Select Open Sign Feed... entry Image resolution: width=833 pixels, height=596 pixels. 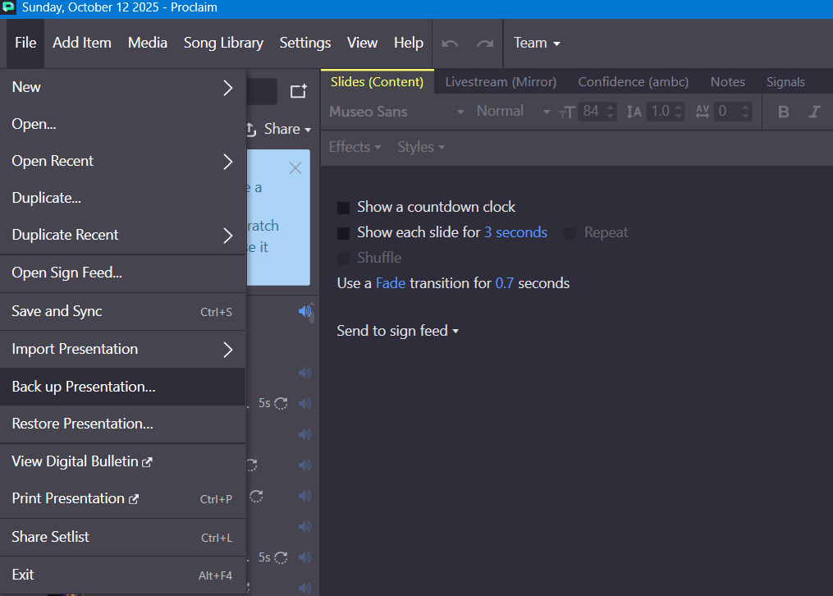(123, 273)
